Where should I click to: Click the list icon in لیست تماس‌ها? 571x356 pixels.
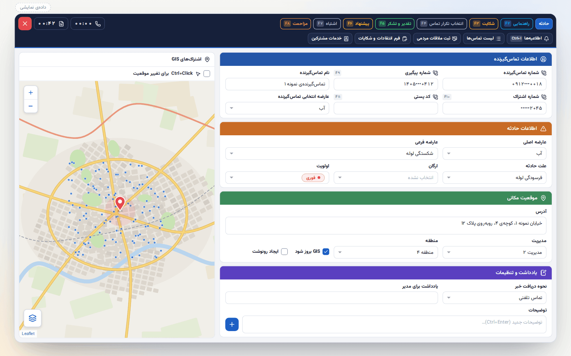(499, 38)
